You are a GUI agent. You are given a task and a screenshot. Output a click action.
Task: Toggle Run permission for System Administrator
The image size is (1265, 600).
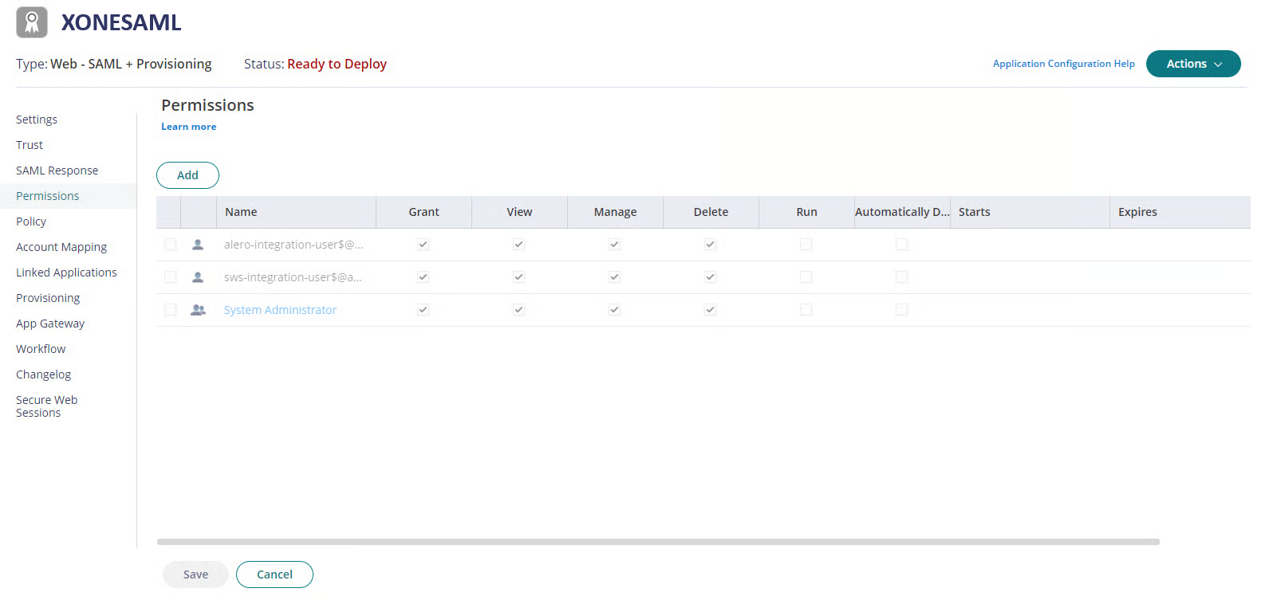[806, 310]
